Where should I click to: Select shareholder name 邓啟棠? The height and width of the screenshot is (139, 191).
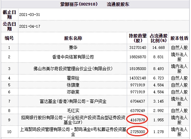(73, 92)
